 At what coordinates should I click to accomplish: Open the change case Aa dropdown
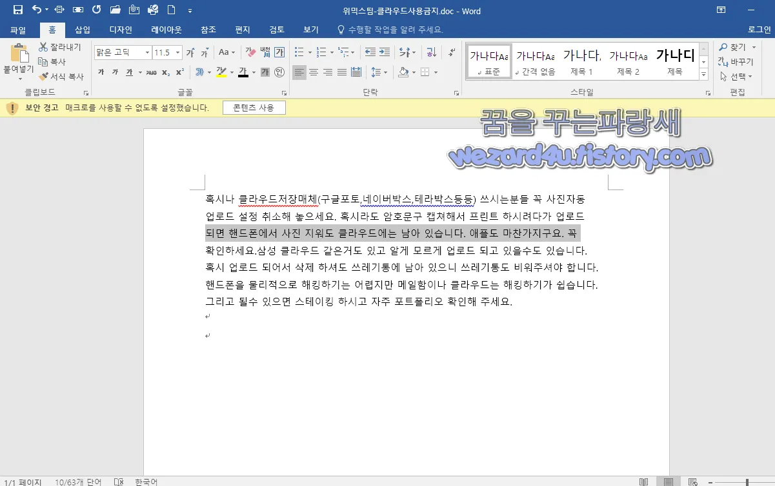[226, 52]
